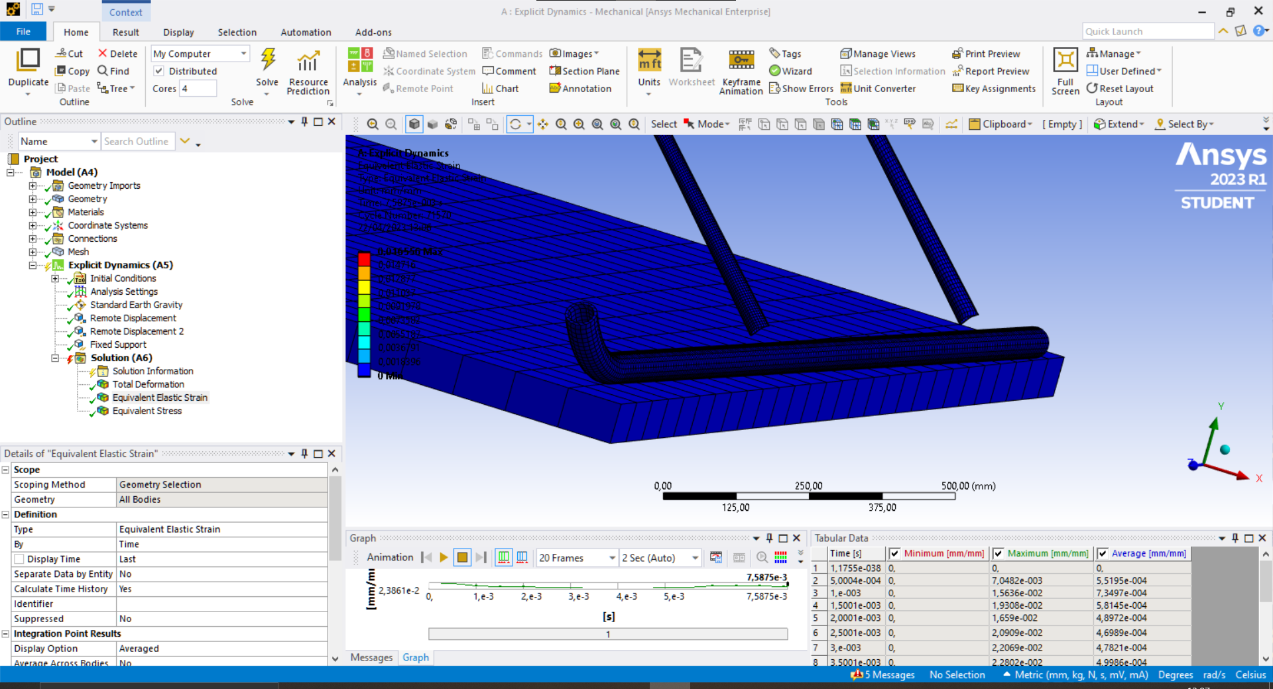Open the Messages tab

click(x=371, y=657)
